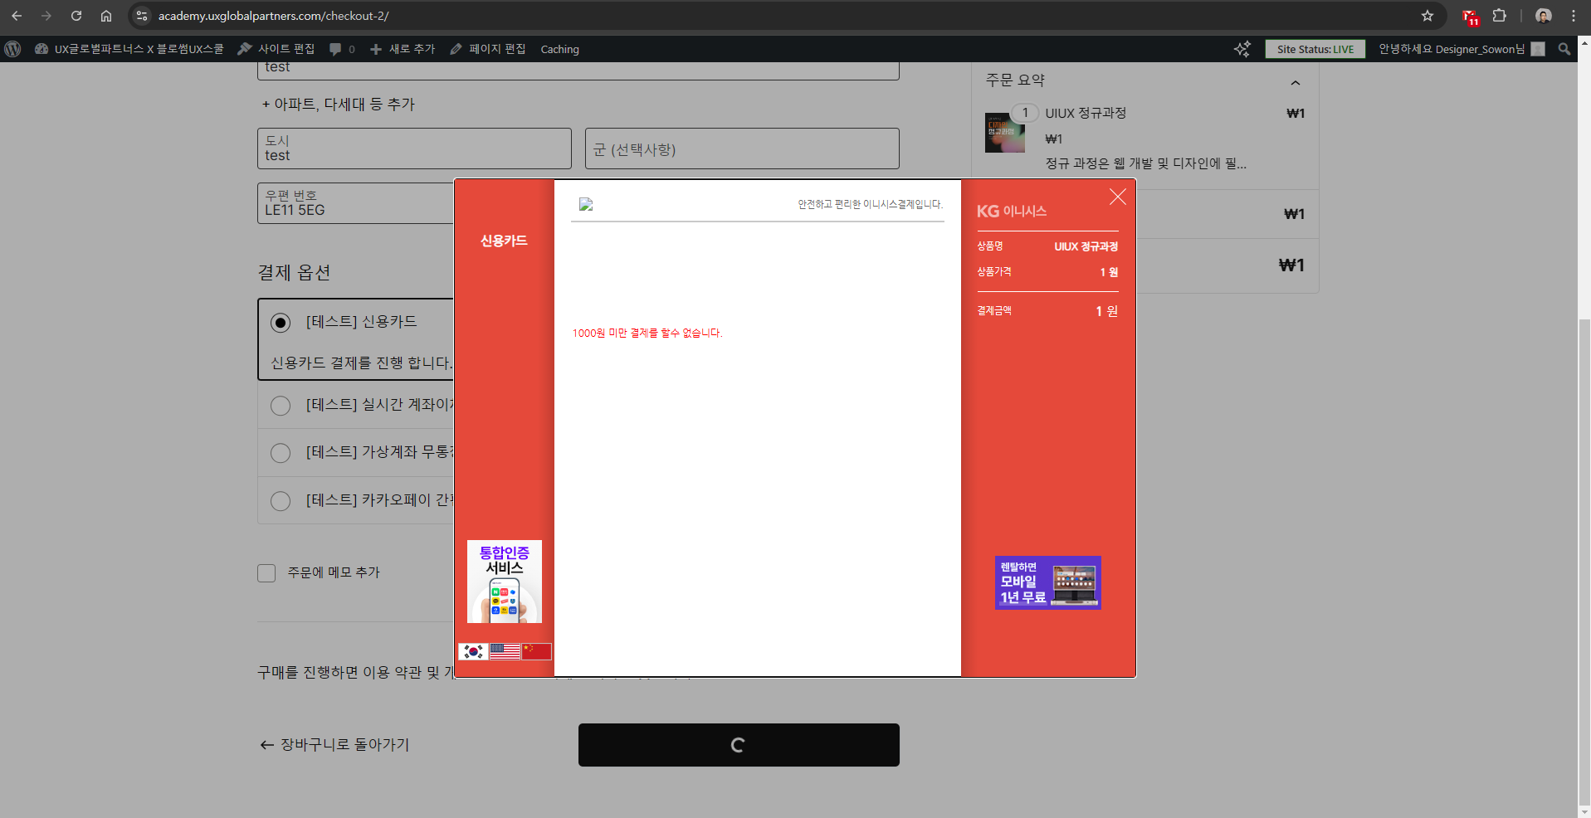Switch popup language to Korean flag
The image size is (1591, 818).
473,651
